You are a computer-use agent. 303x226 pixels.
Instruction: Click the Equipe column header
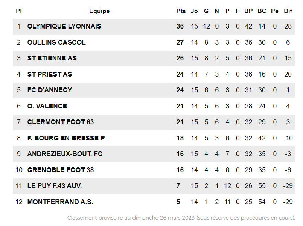(99, 11)
